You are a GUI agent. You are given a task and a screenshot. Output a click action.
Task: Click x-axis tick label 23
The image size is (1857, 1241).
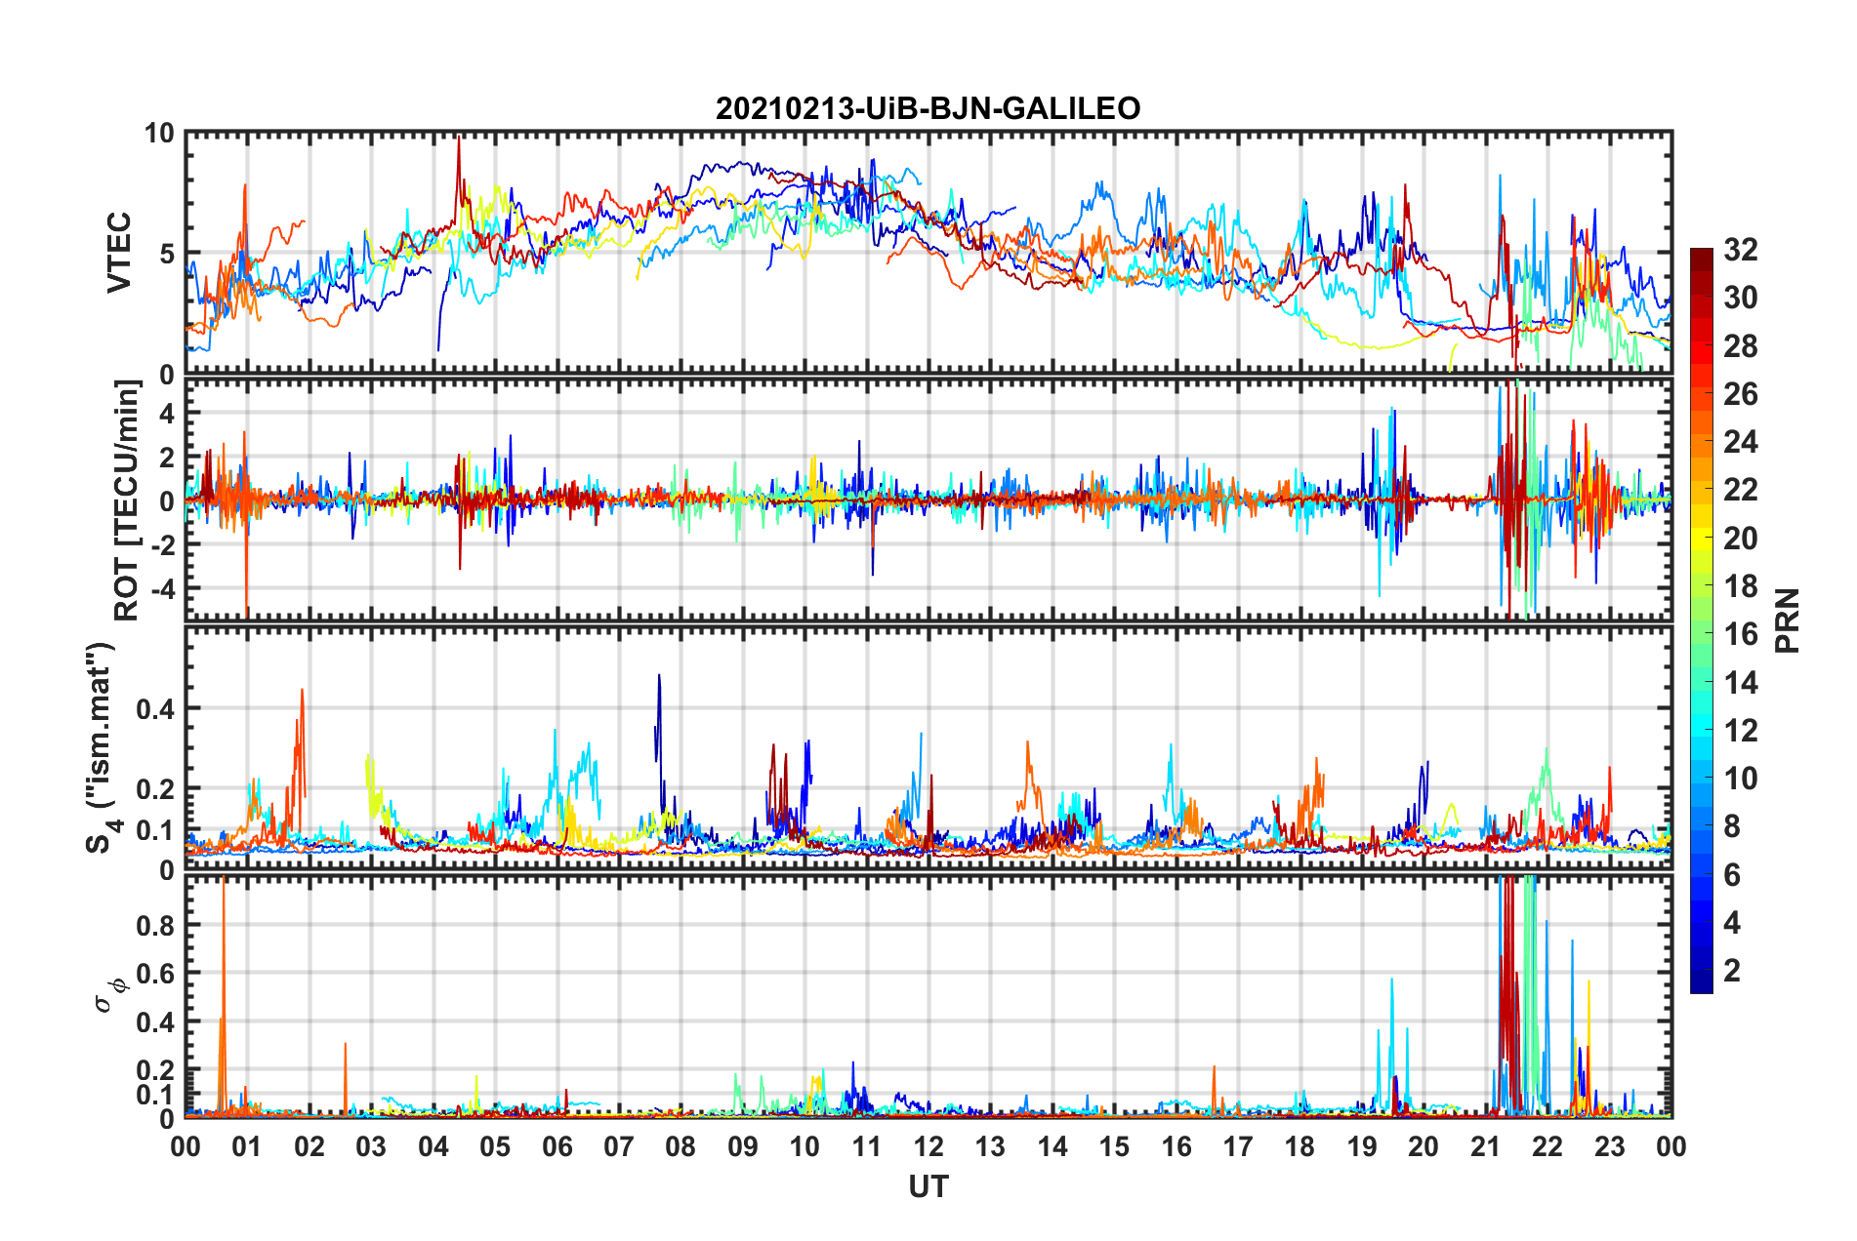coord(1609,1146)
